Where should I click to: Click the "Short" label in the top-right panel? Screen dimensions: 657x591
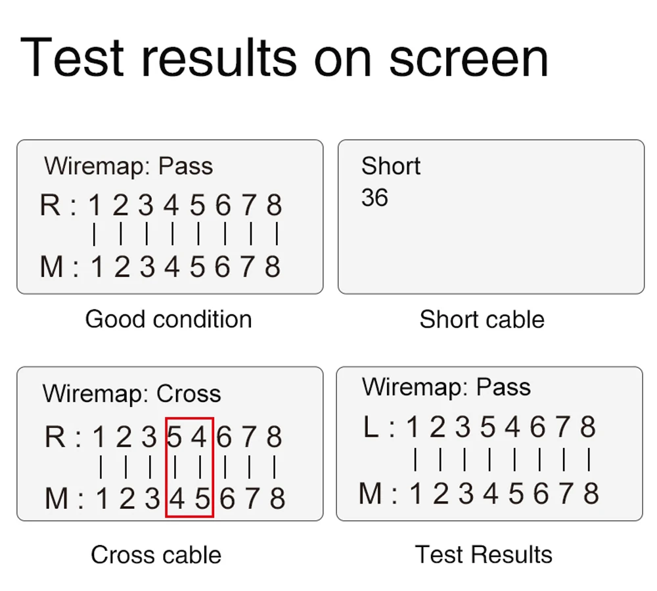pos(390,166)
